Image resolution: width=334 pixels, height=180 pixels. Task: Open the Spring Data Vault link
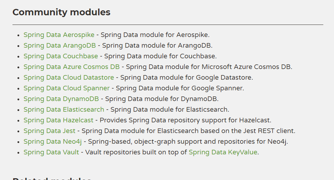pyautogui.click(x=51, y=152)
